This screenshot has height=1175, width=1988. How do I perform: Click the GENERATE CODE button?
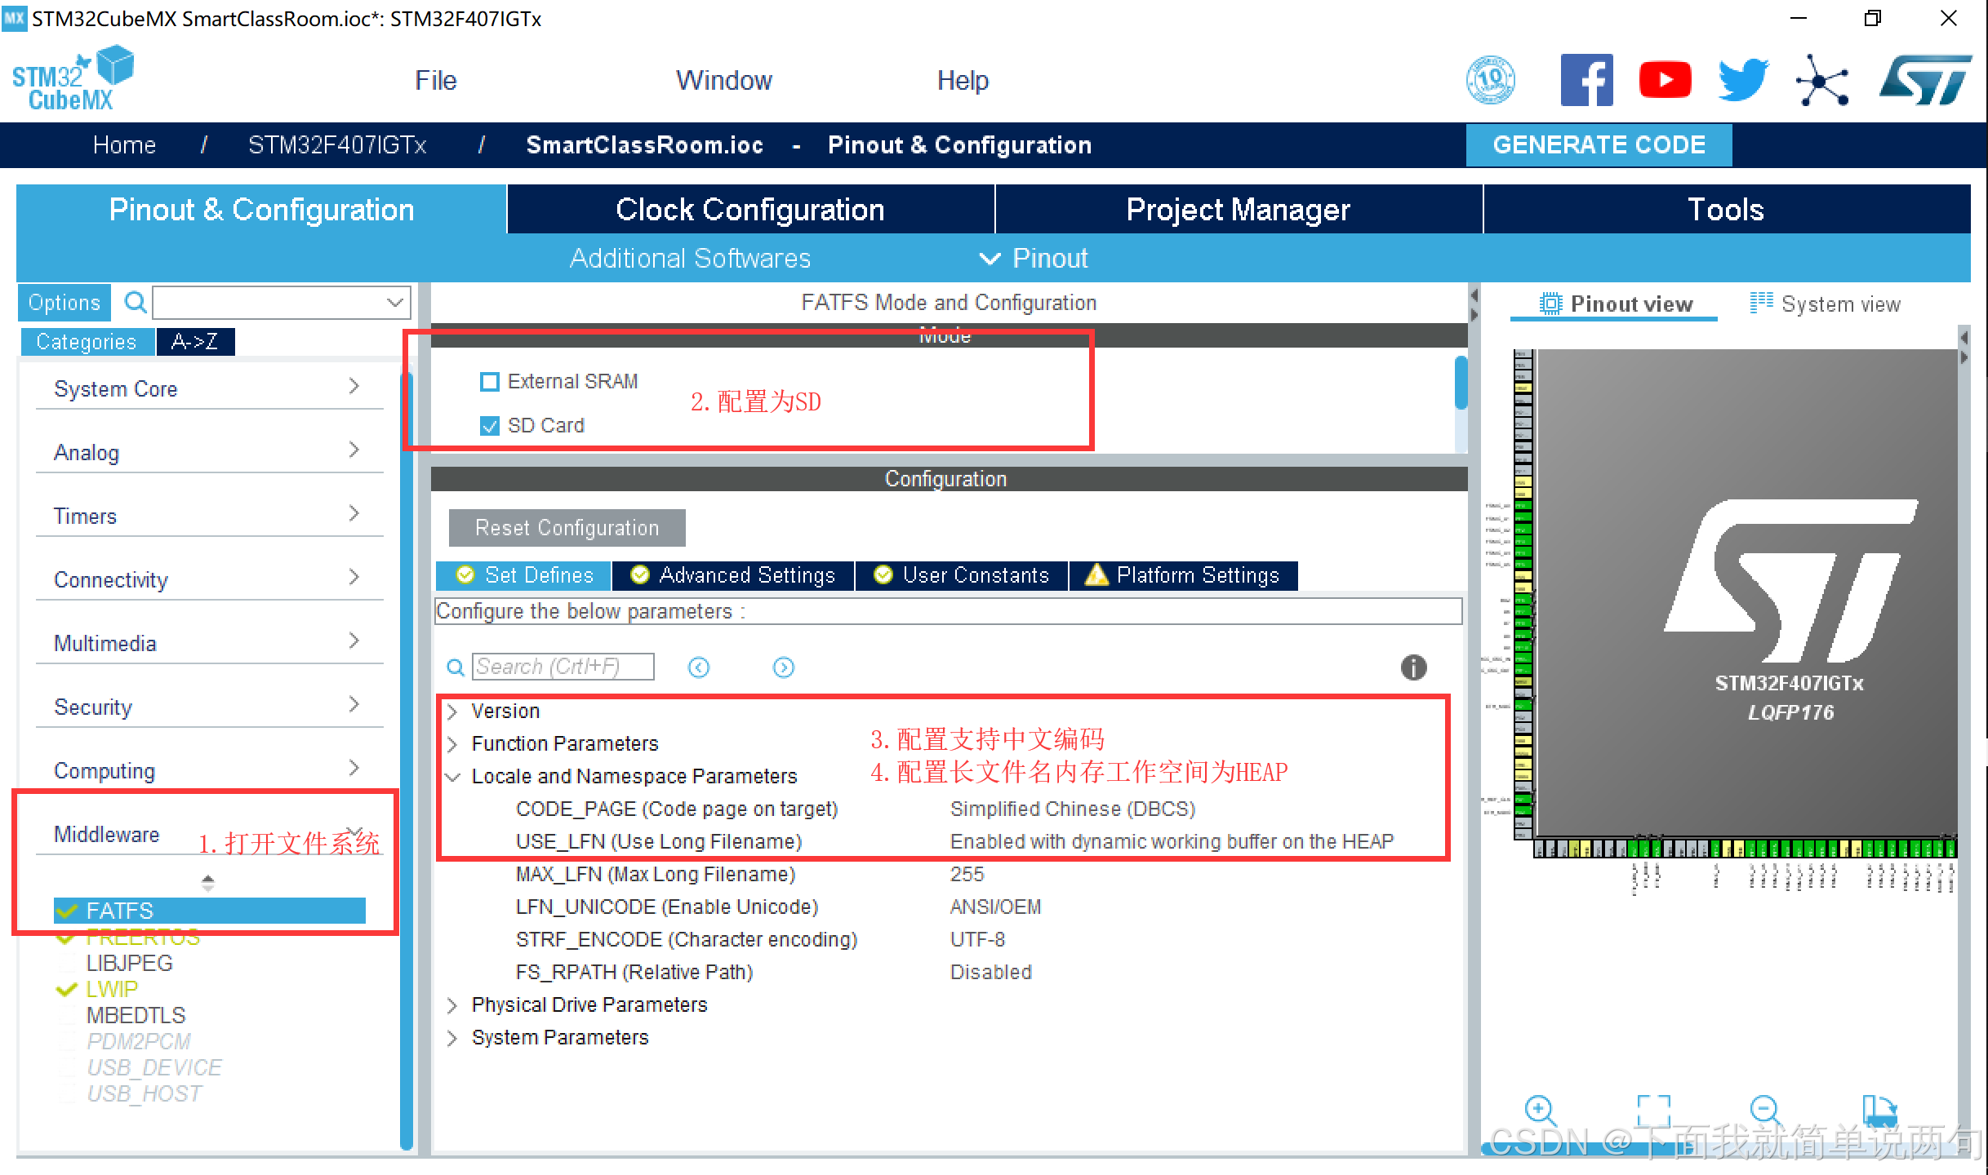[1598, 144]
